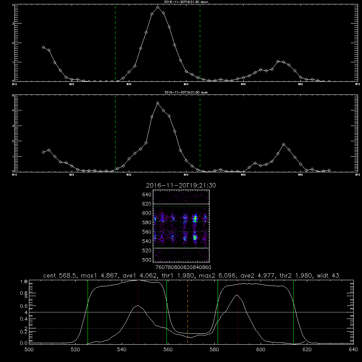Click the 640 label on spectral image y-axis
This screenshot has width=362, height=362.
coord(147,194)
